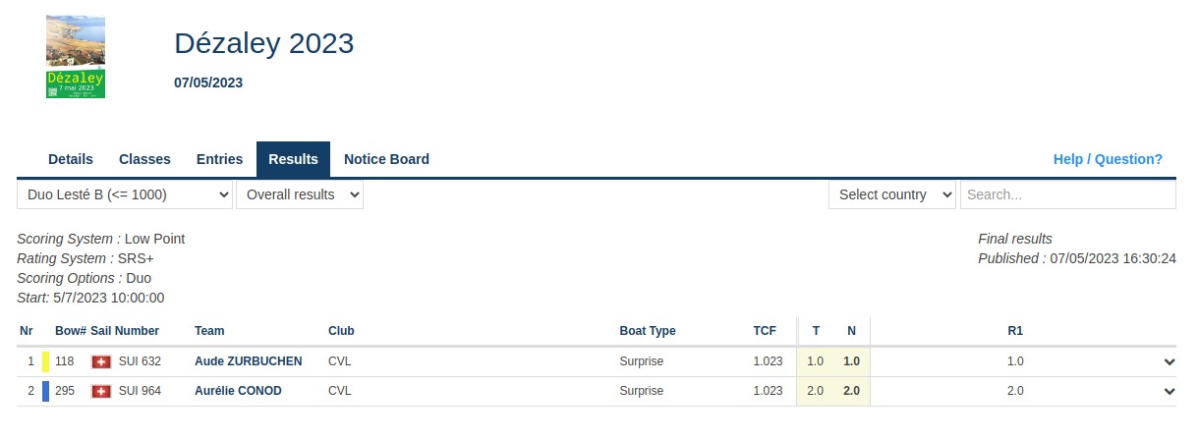Switch to the Details tab
Screen dimensions: 1198x440
click(71, 159)
